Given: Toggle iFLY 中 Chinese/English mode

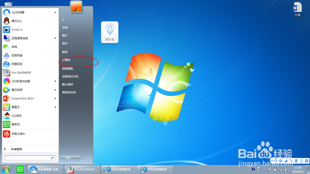Looking at the screenshot, I should (x=281, y=161).
